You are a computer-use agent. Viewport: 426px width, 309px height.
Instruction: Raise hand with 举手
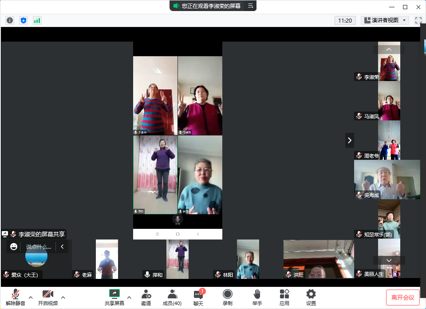point(257,297)
